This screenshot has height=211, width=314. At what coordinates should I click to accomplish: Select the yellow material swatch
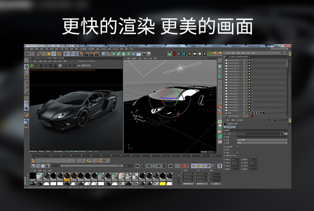(x=162, y=183)
